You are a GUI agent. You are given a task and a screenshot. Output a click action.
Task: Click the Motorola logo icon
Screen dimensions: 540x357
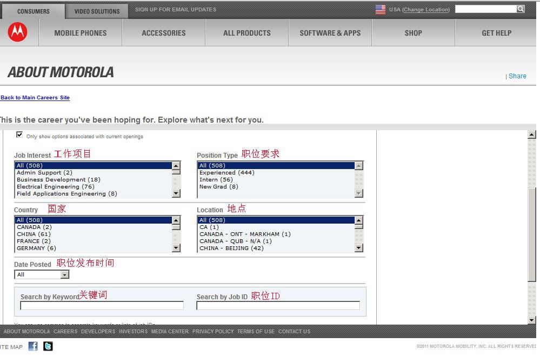click(x=17, y=32)
